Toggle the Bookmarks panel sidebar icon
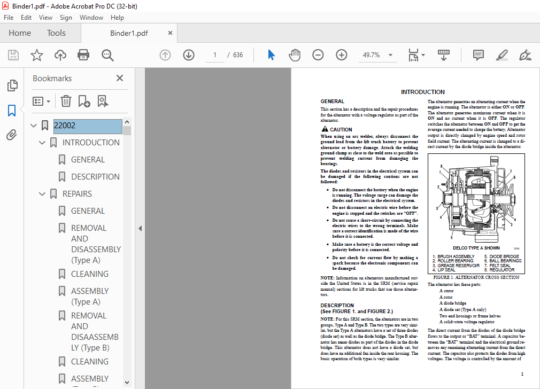This screenshot has height=389, width=540. tap(12, 111)
